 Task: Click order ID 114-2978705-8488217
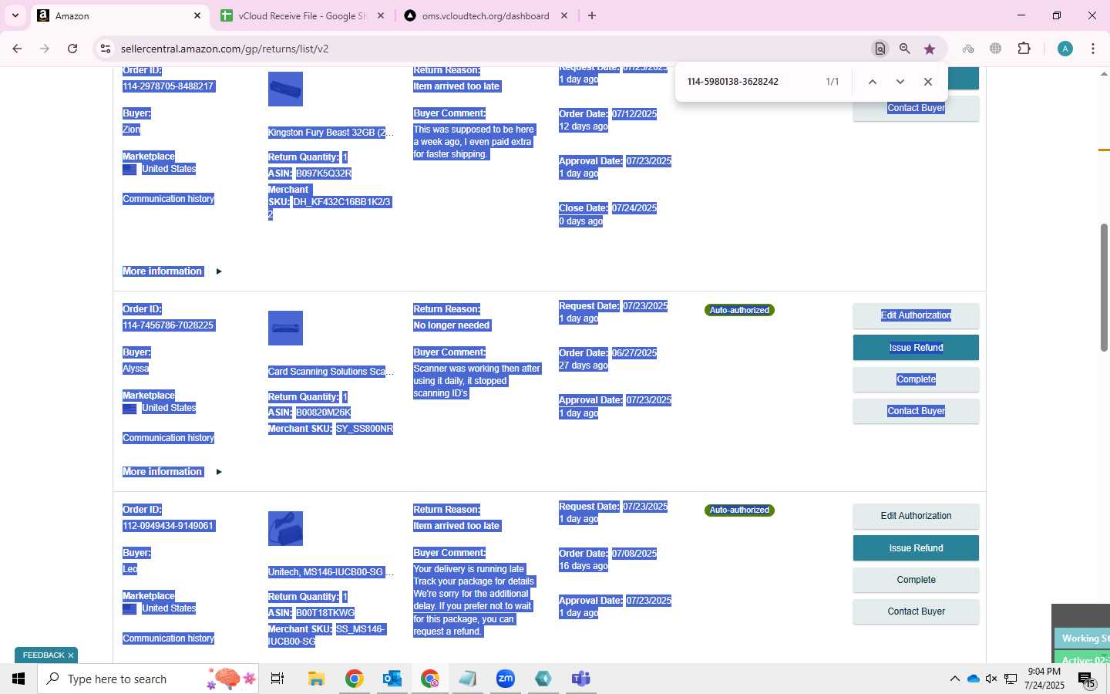(168, 86)
